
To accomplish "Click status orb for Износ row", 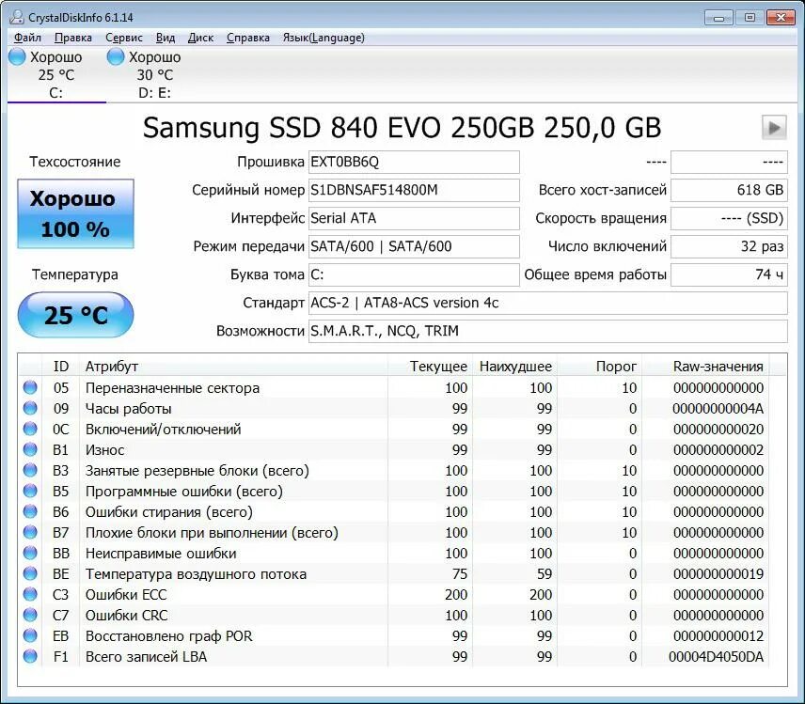I will click(x=30, y=449).
